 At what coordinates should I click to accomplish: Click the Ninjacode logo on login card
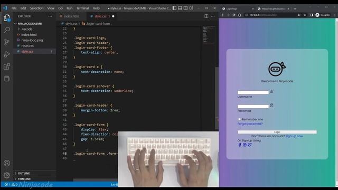point(277,69)
